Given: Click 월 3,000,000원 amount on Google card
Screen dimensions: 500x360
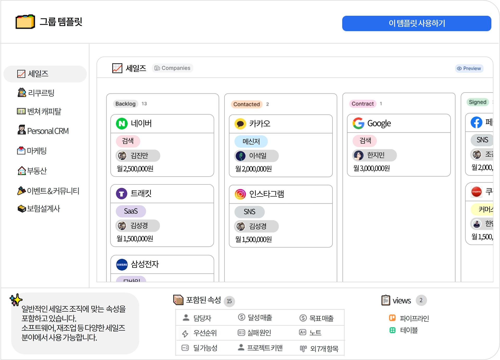Looking at the screenshot, I should tap(371, 169).
